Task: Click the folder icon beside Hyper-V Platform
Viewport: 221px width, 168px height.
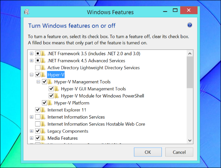Action: pos(50,103)
